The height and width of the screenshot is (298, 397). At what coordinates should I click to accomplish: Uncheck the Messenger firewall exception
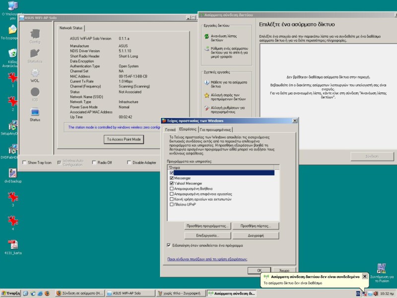pos(172,178)
